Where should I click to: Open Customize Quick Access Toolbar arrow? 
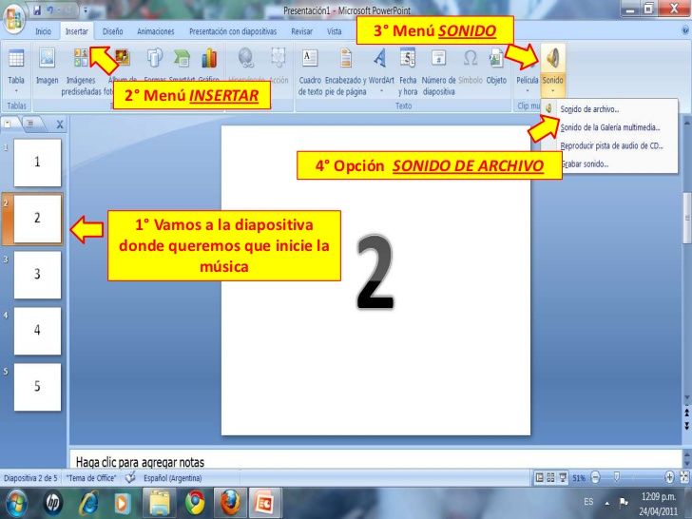(x=86, y=10)
